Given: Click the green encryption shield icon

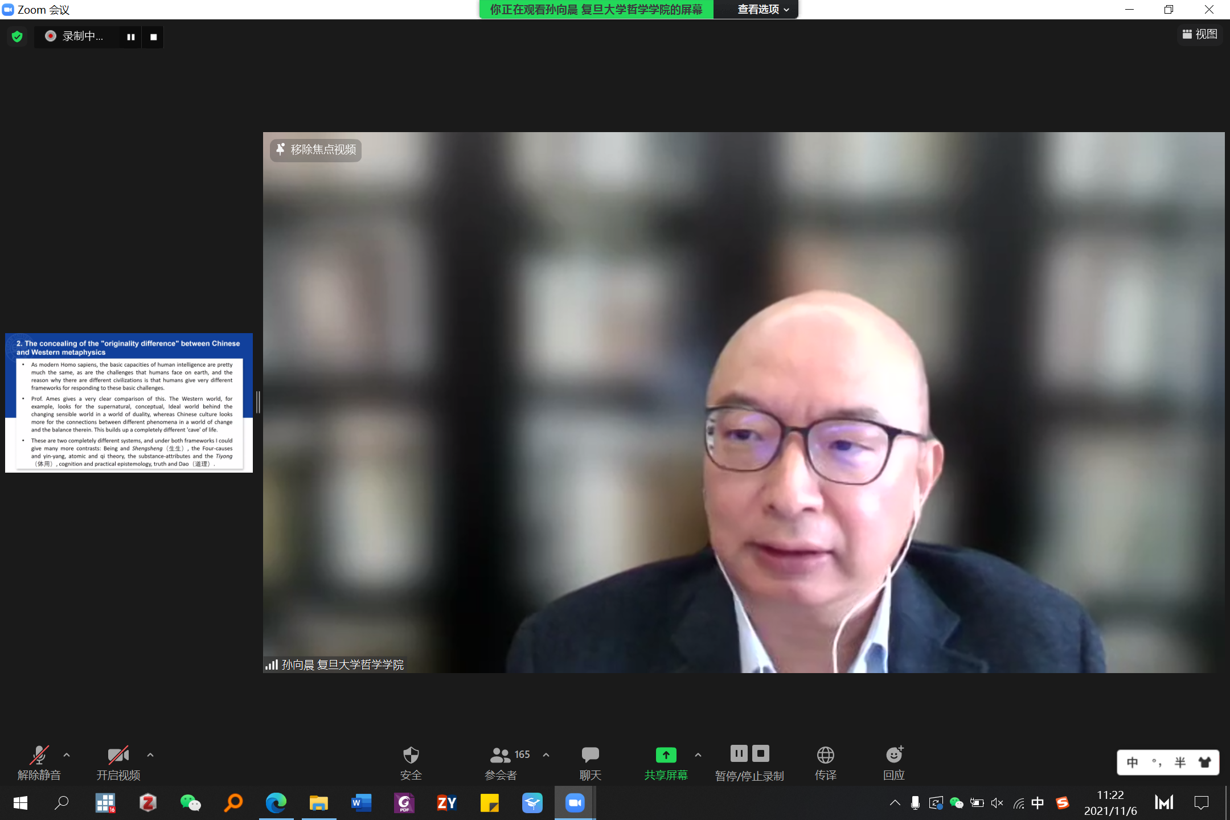Looking at the screenshot, I should tap(17, 37).
